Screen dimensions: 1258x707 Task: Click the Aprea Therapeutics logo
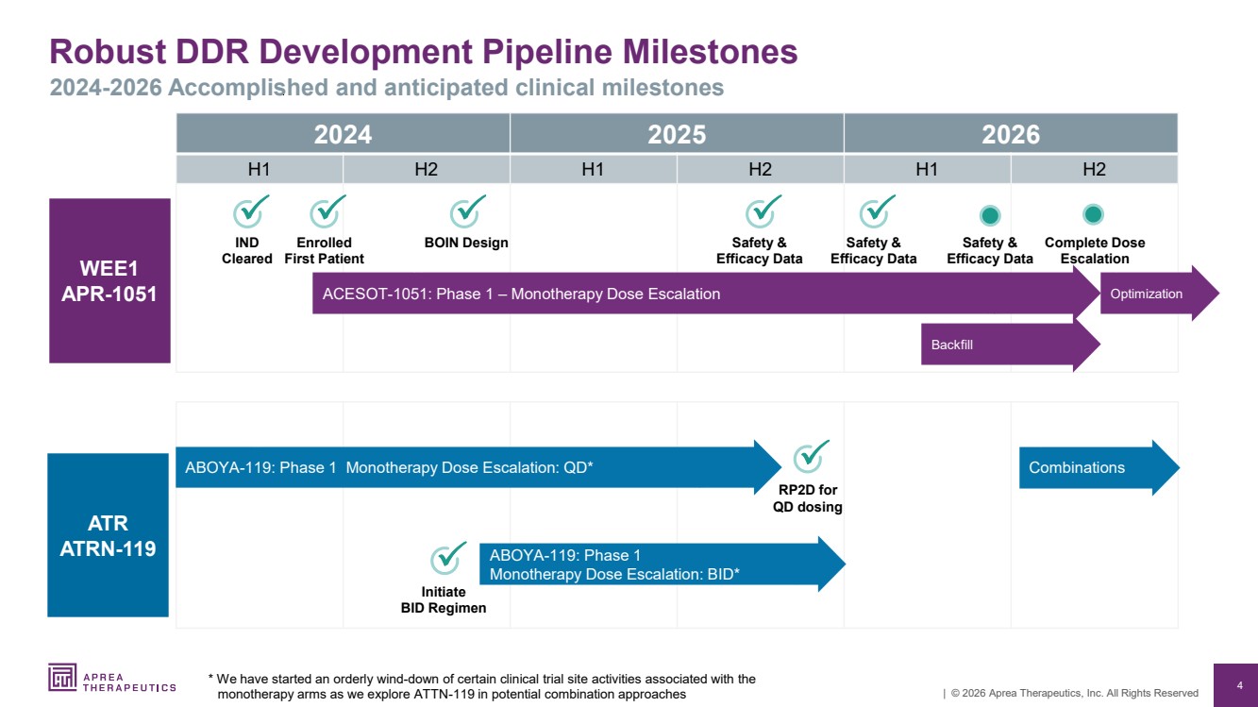coord(111,679)
